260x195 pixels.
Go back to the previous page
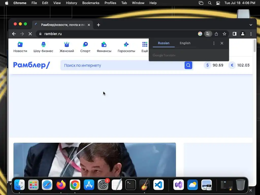point(14,34)
